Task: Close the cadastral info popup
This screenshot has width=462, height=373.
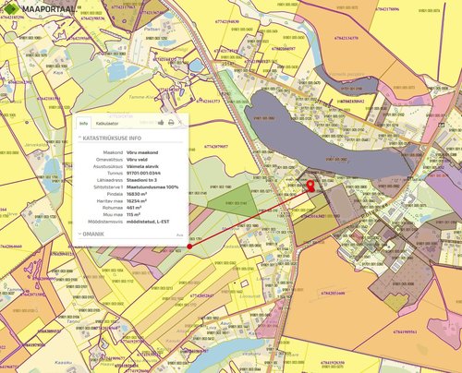Action: pos(180,122)
